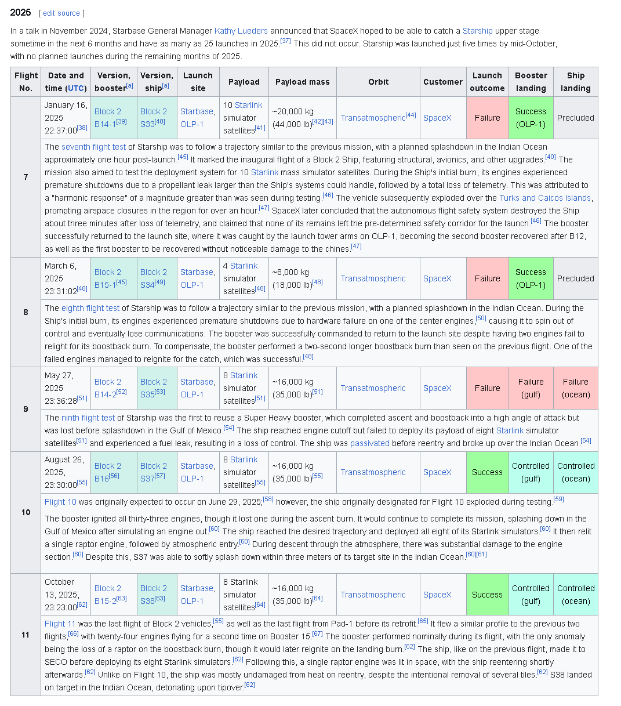Open the S35 ship link in Flight 9 row
This screenshot has height=706, width=621.
pos(147,394)
